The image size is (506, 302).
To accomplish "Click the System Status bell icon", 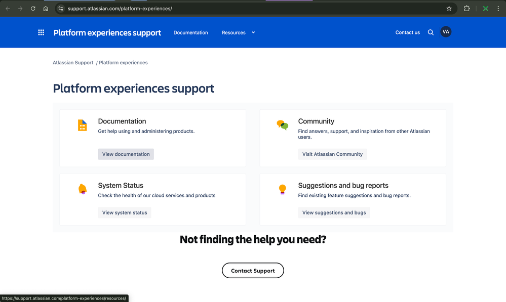I will (83, 189).
